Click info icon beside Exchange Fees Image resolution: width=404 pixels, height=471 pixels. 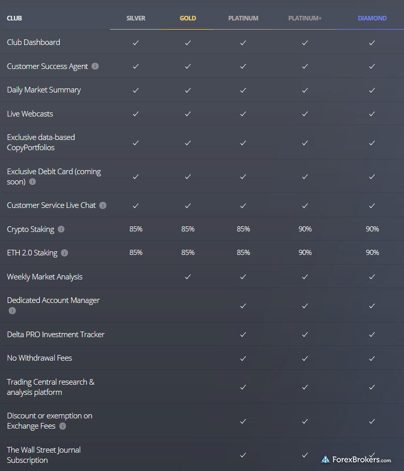tap(62, 426)
